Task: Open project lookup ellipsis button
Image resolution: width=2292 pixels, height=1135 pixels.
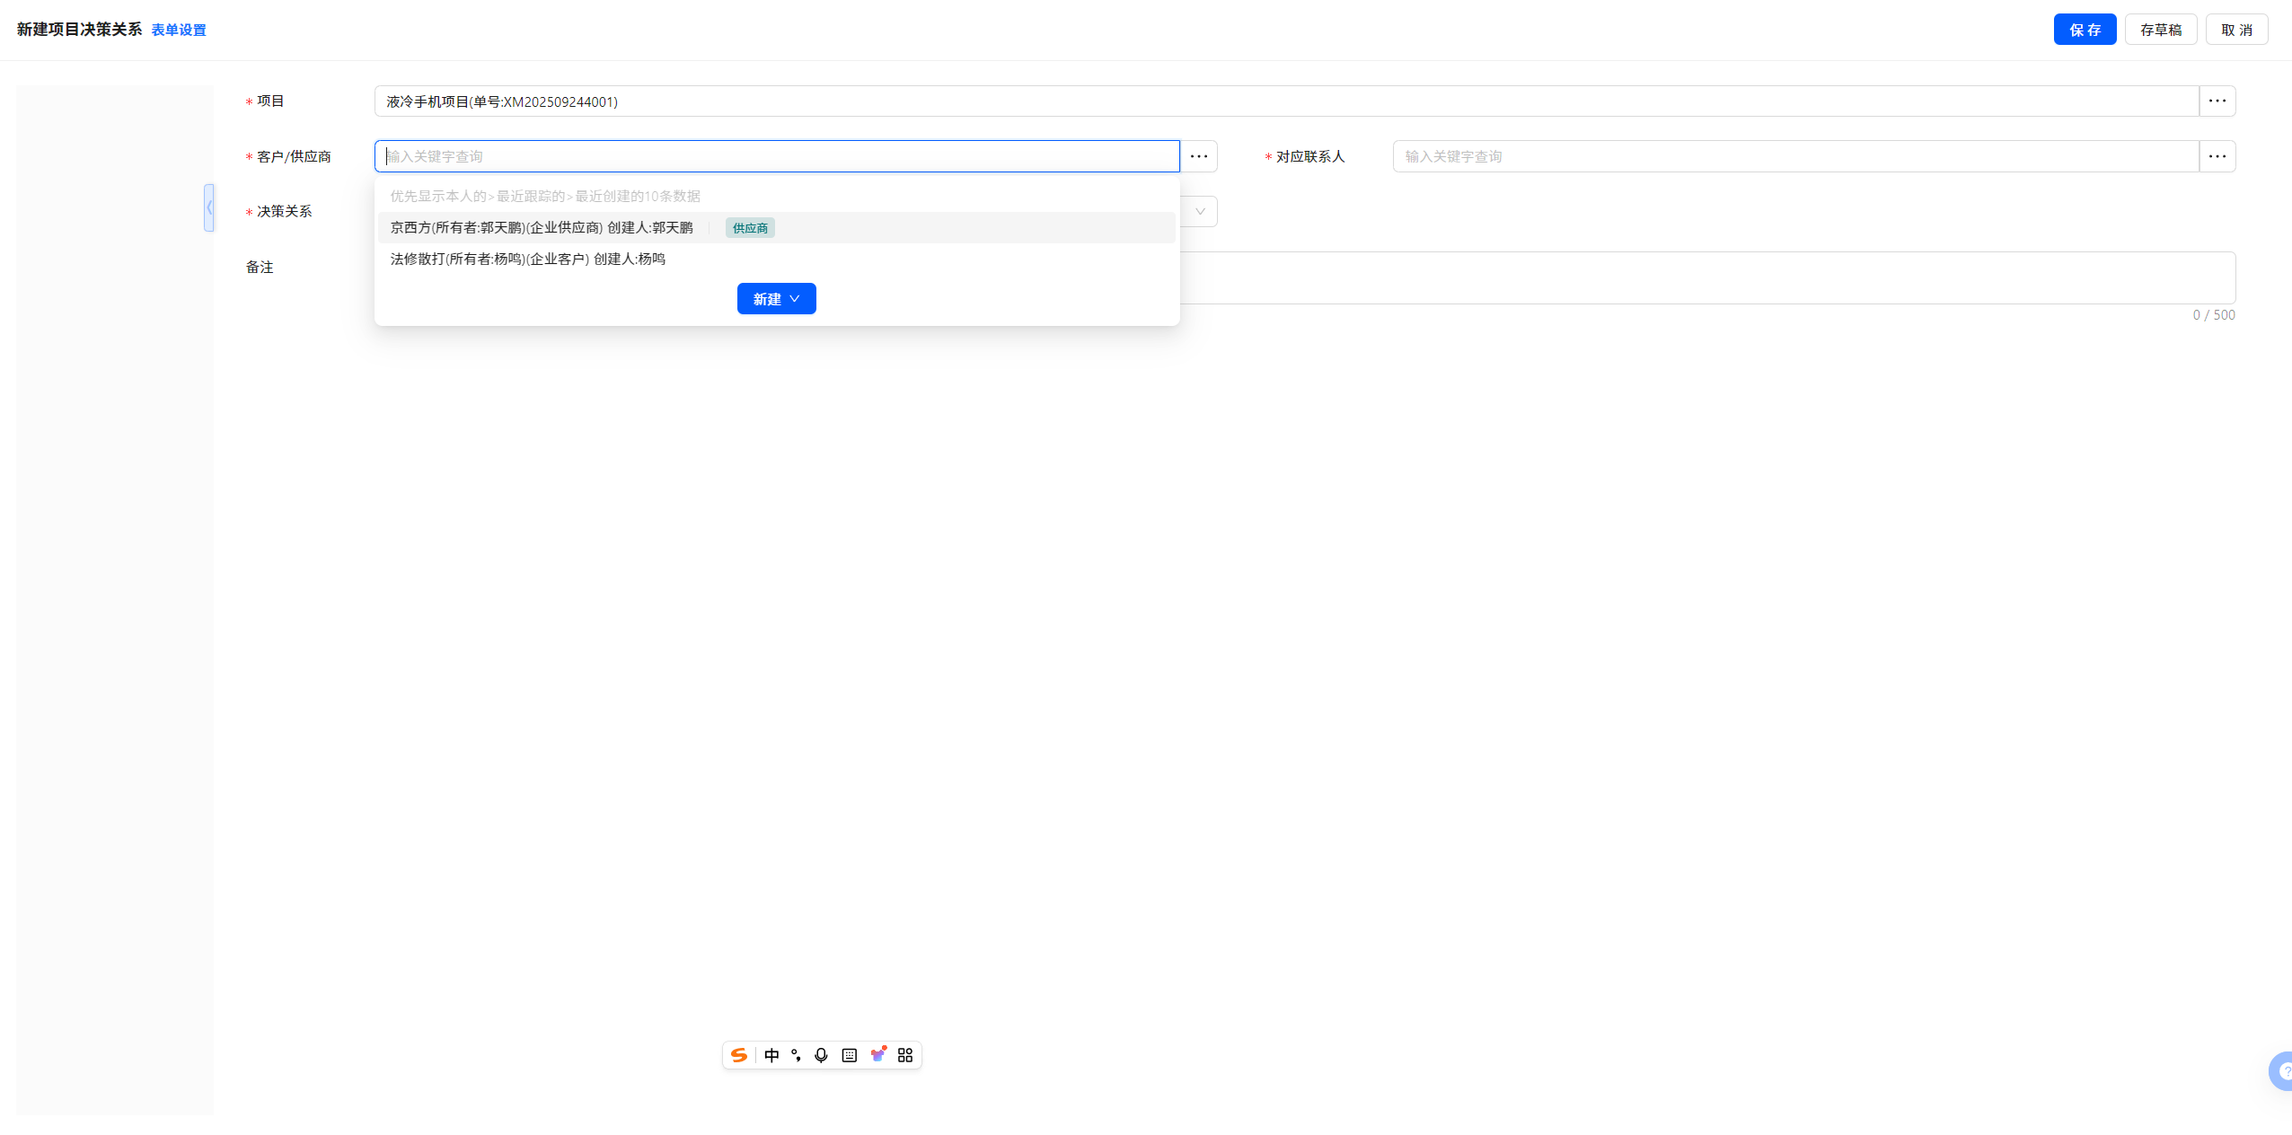Action: (x=2217, y=101)
